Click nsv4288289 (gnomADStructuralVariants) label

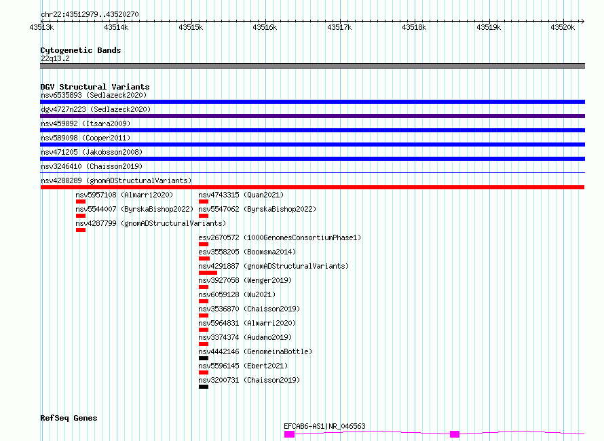point(116,180)
